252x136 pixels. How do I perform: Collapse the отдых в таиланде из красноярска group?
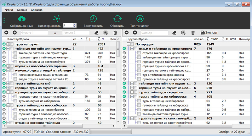(132, 49)
